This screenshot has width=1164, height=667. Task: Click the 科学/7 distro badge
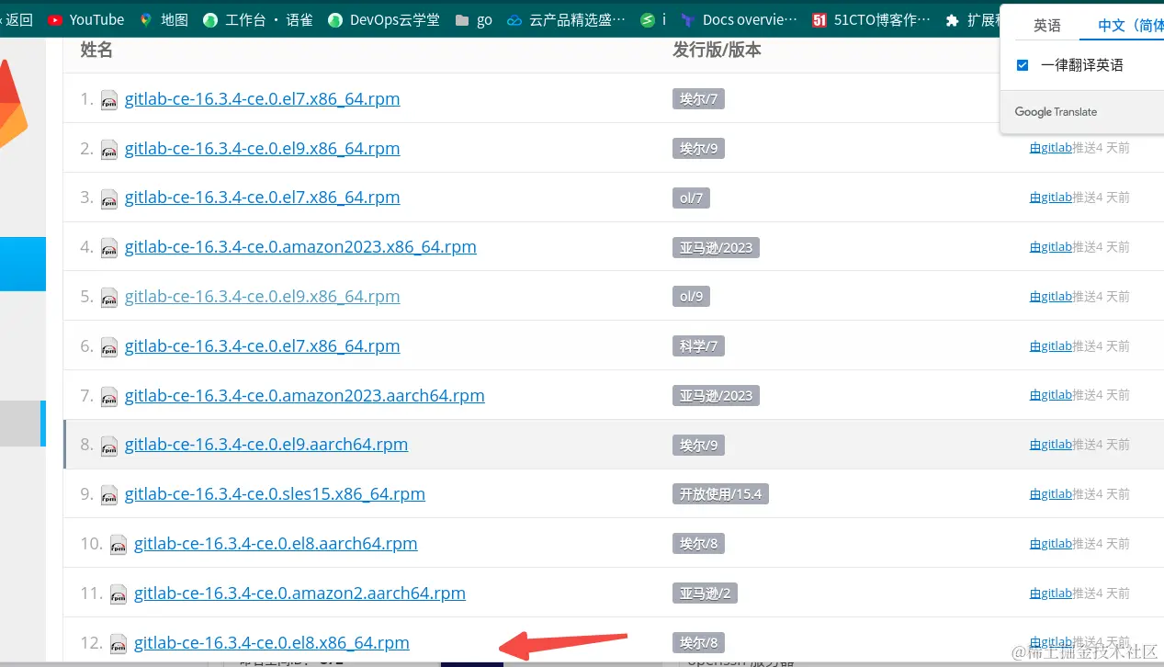(x=698, y=346)
